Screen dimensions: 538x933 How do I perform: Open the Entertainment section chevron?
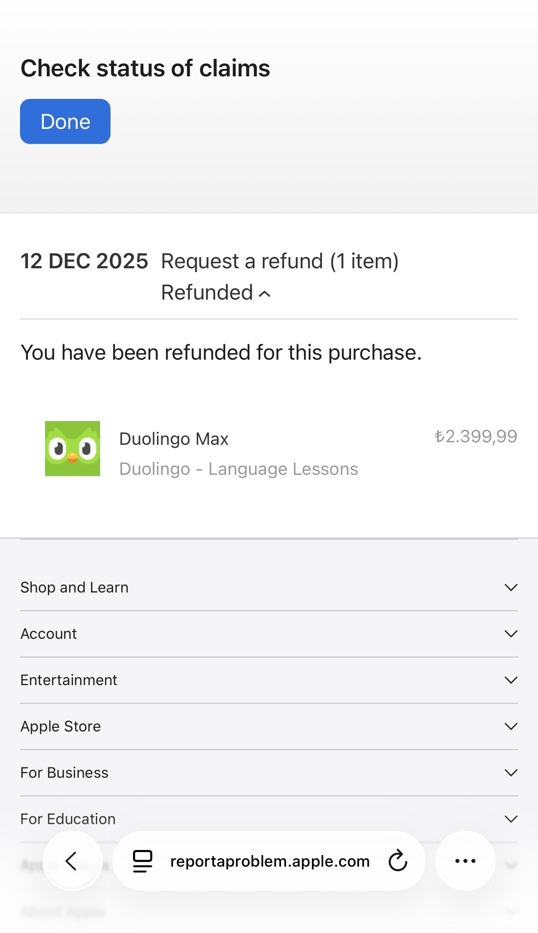511,680
